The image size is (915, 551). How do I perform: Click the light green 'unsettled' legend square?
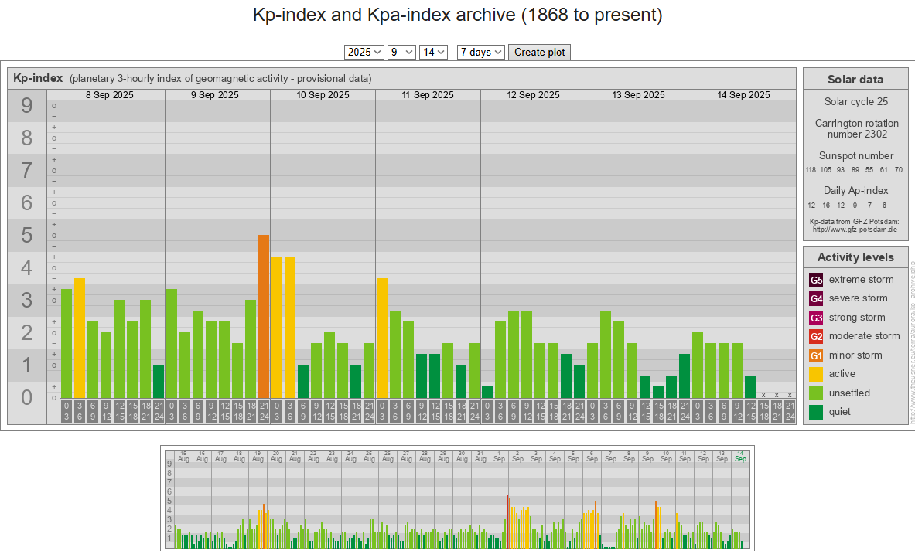click(x=816, y=393)
